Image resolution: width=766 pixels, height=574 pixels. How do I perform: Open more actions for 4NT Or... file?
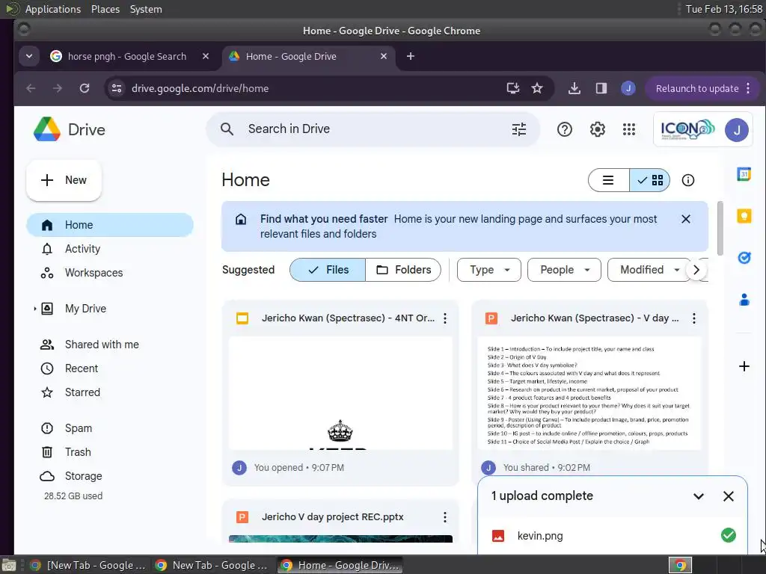click(x=444, y=318)
